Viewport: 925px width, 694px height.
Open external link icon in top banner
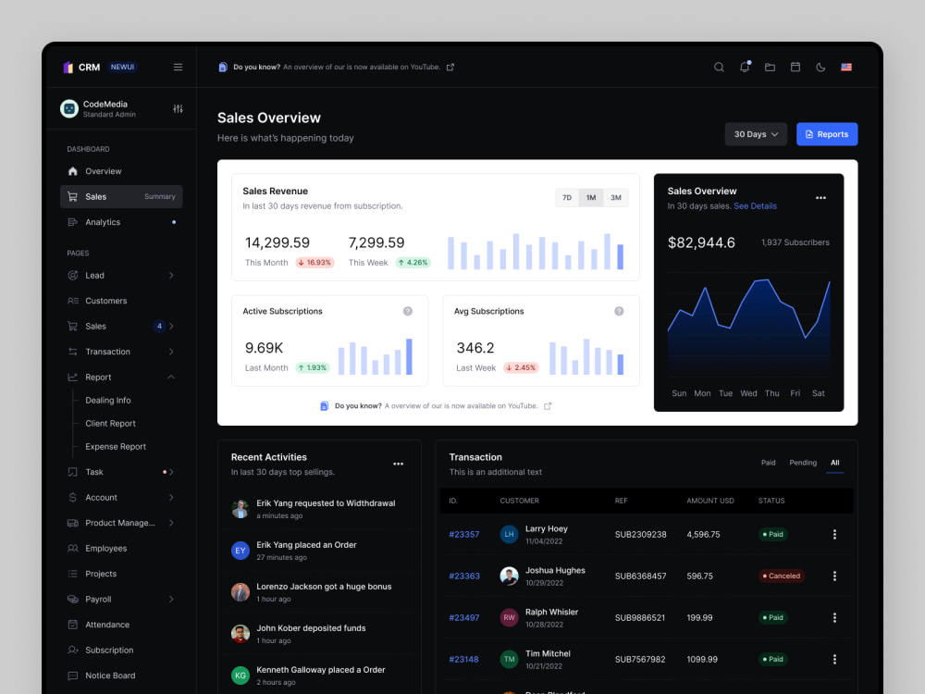click(450, 68)
